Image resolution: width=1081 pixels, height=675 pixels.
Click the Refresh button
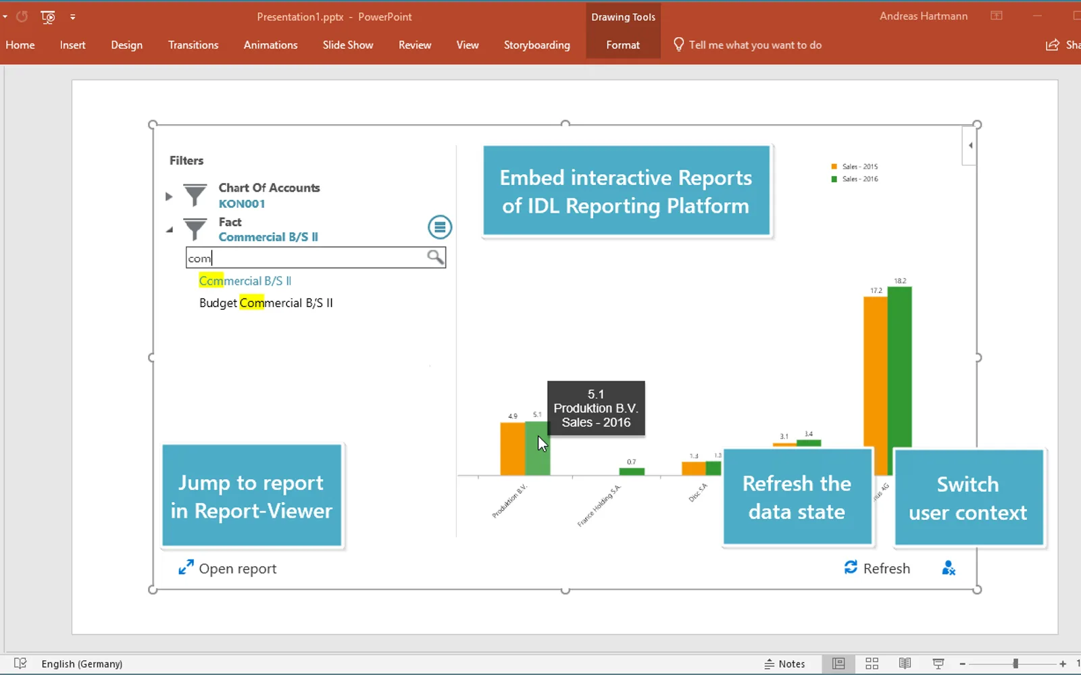(877, 568)
